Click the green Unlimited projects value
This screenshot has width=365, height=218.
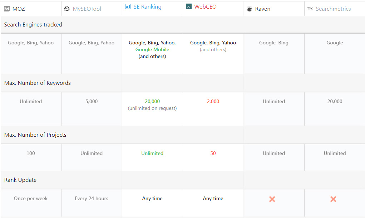[x=152, y=153]
